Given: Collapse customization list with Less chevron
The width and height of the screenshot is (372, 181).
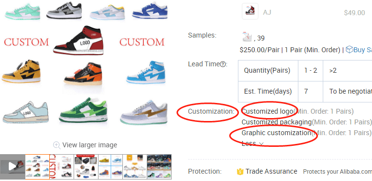Looking at the screenshot, I should click(x=261, y=144).
